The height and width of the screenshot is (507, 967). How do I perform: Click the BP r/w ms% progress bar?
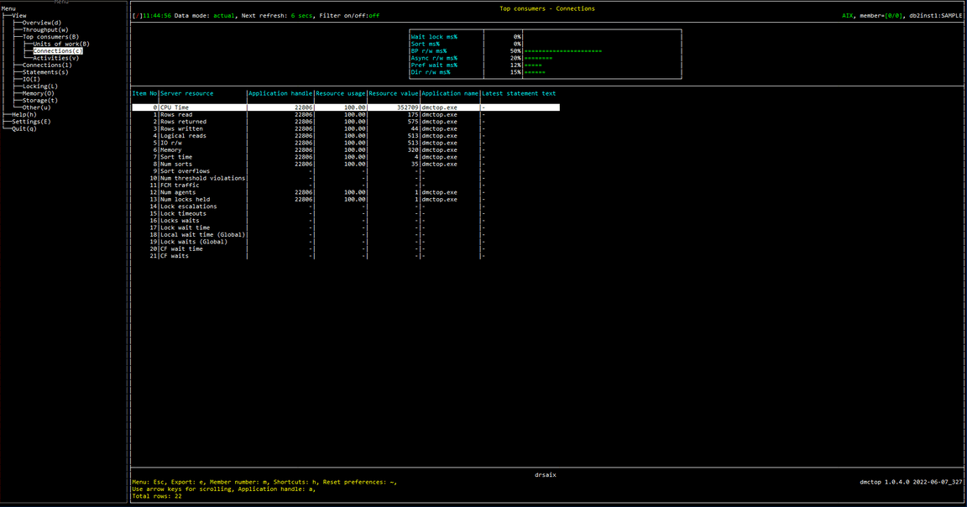[x=562, y=51]
